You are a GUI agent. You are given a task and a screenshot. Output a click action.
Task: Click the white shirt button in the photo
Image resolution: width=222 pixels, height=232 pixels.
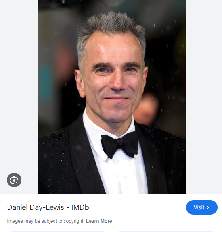[126, 176]
